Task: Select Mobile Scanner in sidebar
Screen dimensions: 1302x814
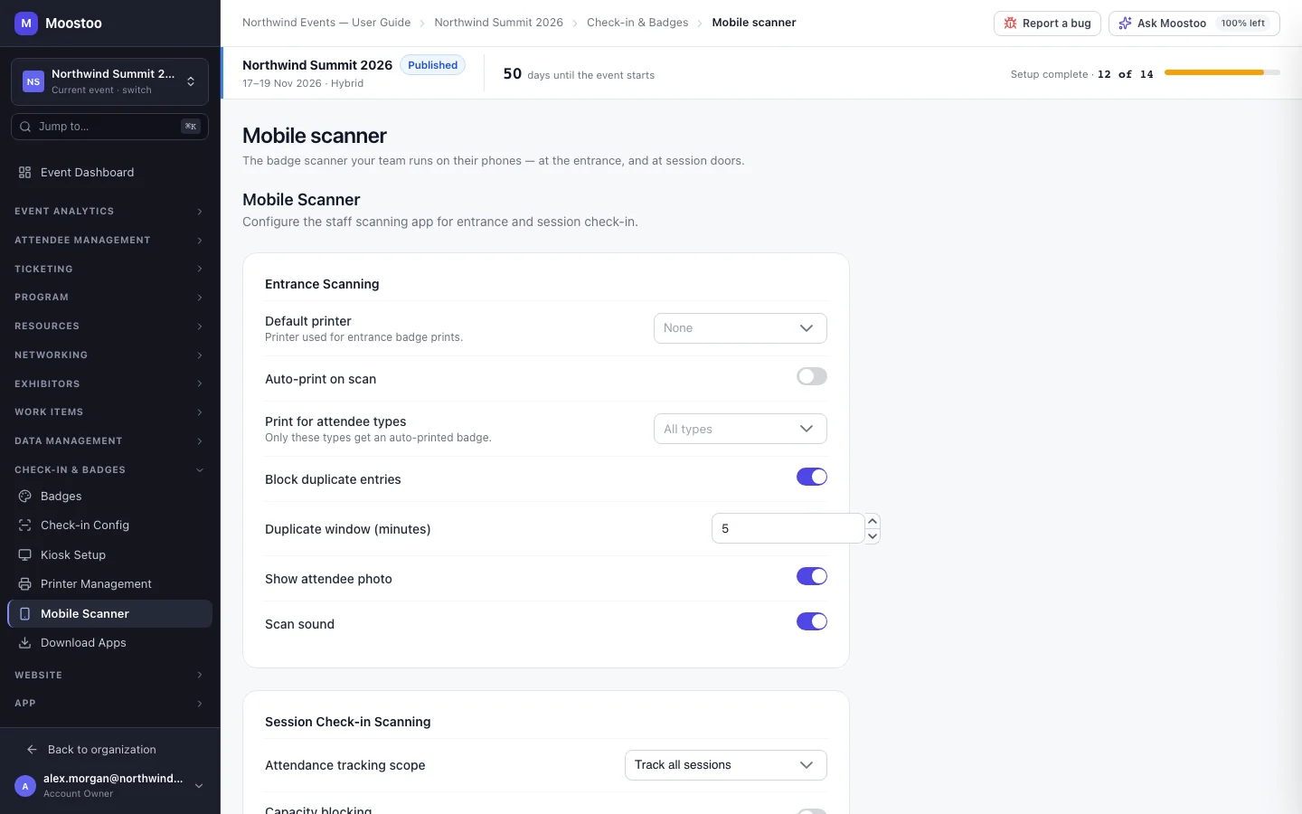Action: click(x=110, y=614)
